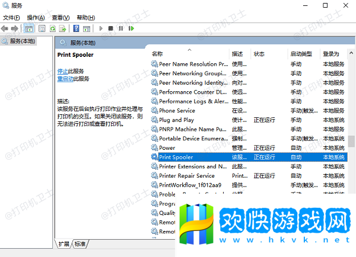Screen dimensions: 356x257
Task: Click the 重启动 link to restart service
Action: pos(65,79)
